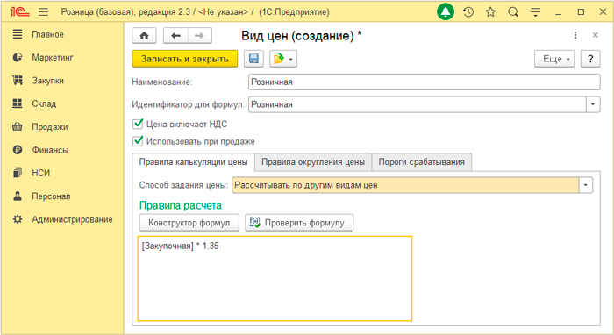Open the Закупки section
The width and height of the screenshot is (614, 335).
[47, 81]
